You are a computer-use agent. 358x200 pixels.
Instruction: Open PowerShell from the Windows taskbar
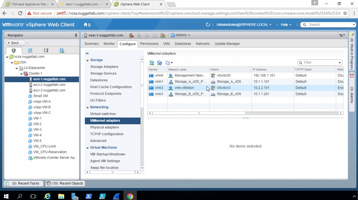[x=88, y=196]
